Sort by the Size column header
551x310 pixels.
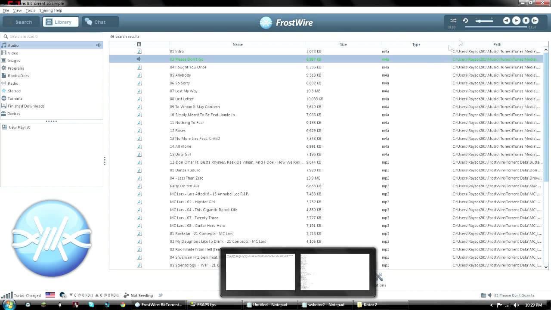click(x=343, y=44)
